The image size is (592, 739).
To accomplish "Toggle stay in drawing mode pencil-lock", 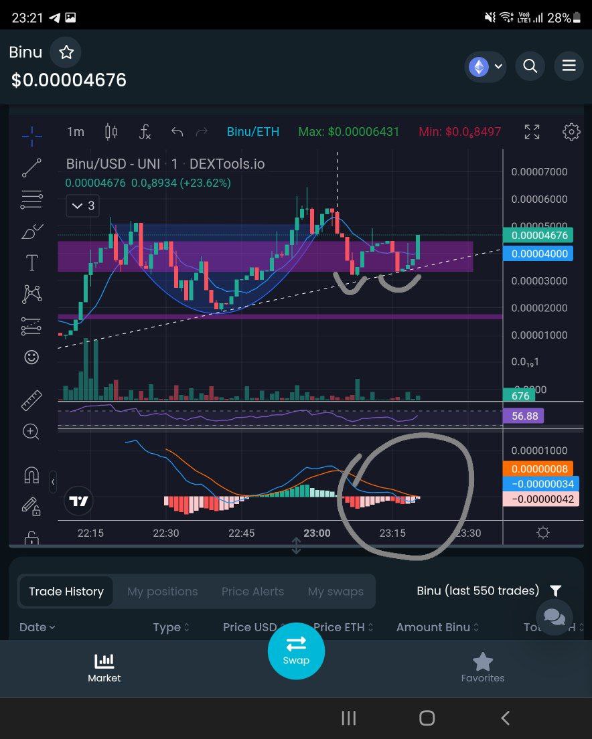I will coord(31,507).
